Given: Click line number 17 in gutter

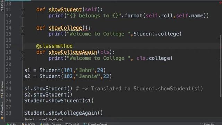Looking at the screenshot, I should [8, 46].
